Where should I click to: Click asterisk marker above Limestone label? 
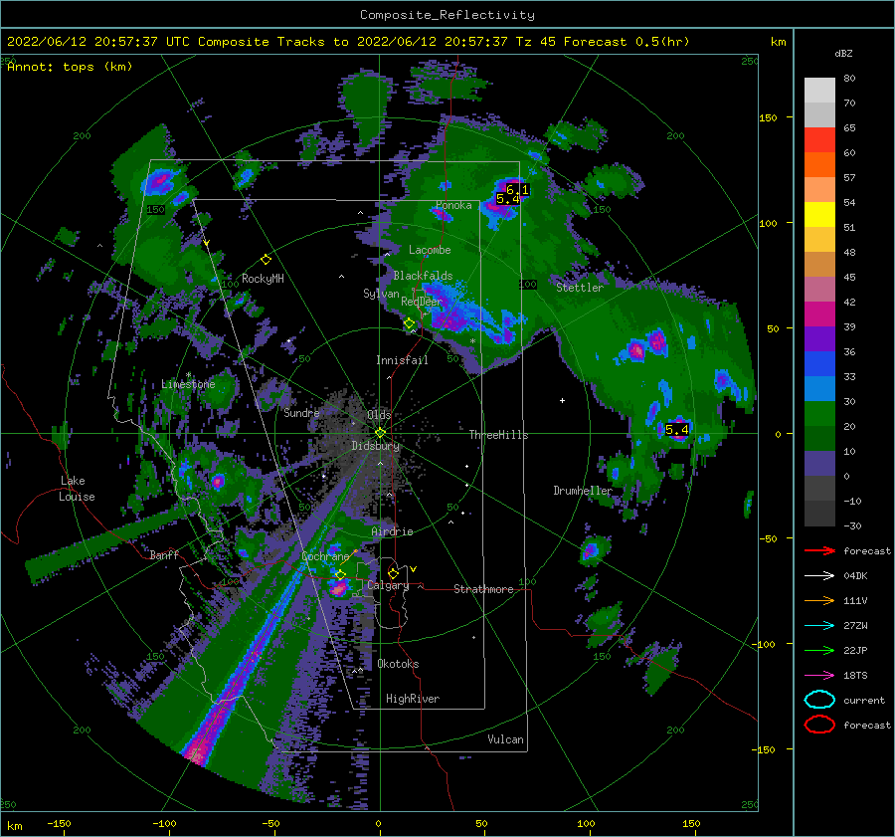[188, 375]
